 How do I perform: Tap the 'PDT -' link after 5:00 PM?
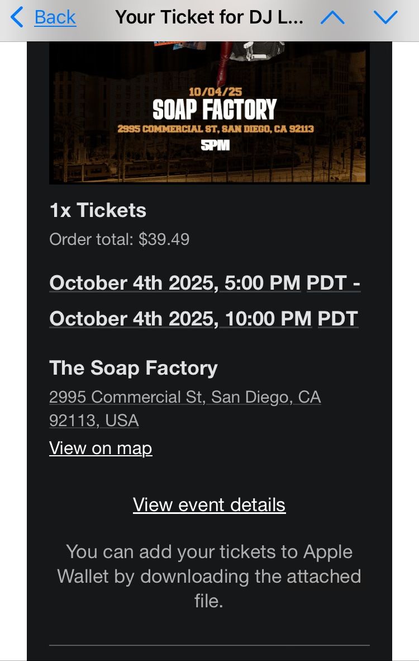click(x=334, y=283)
